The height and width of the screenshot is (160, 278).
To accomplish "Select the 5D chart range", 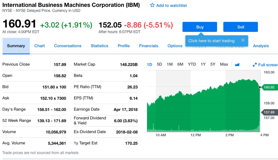I will pos(159,64).
